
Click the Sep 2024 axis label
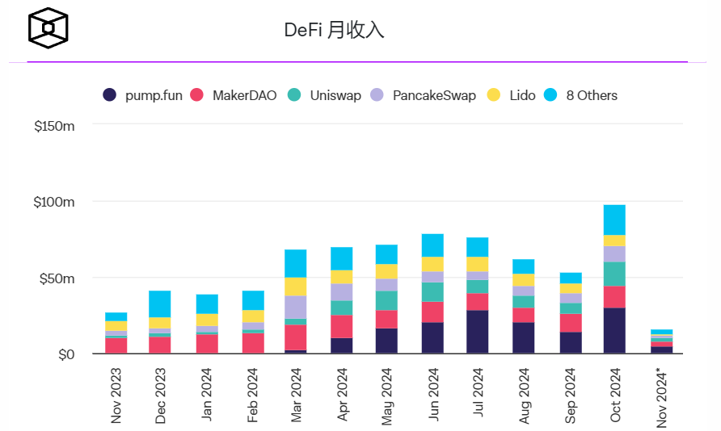click(570, 395)
